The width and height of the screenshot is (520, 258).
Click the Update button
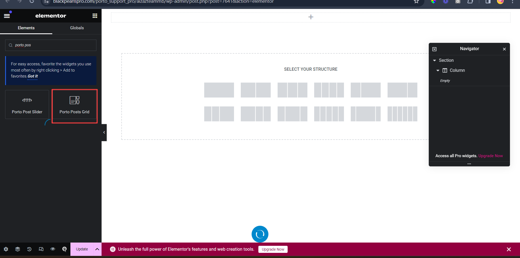[82, 249]
